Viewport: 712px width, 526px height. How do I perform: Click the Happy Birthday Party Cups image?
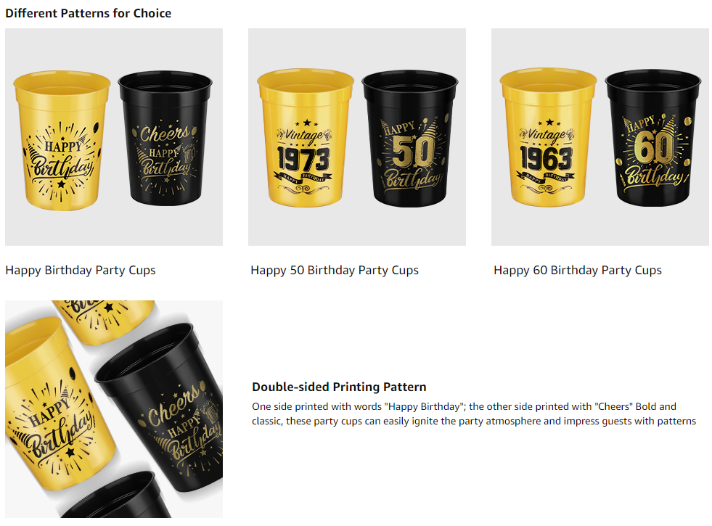click(x=114, y=137)
